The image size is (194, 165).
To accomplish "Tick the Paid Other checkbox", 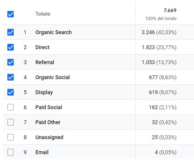I will click(11, 122).
